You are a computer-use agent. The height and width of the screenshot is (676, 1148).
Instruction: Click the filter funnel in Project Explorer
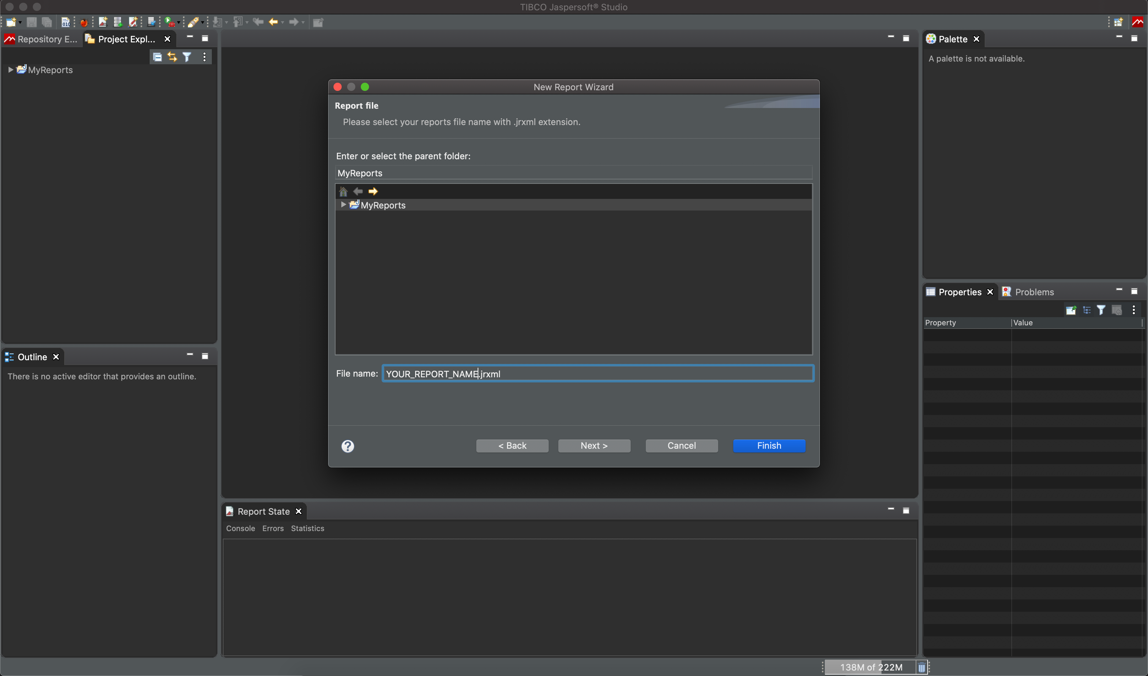pyautogui.click(x=187, y=57)
